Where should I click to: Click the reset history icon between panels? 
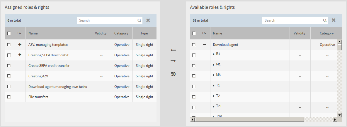[173, 74]
